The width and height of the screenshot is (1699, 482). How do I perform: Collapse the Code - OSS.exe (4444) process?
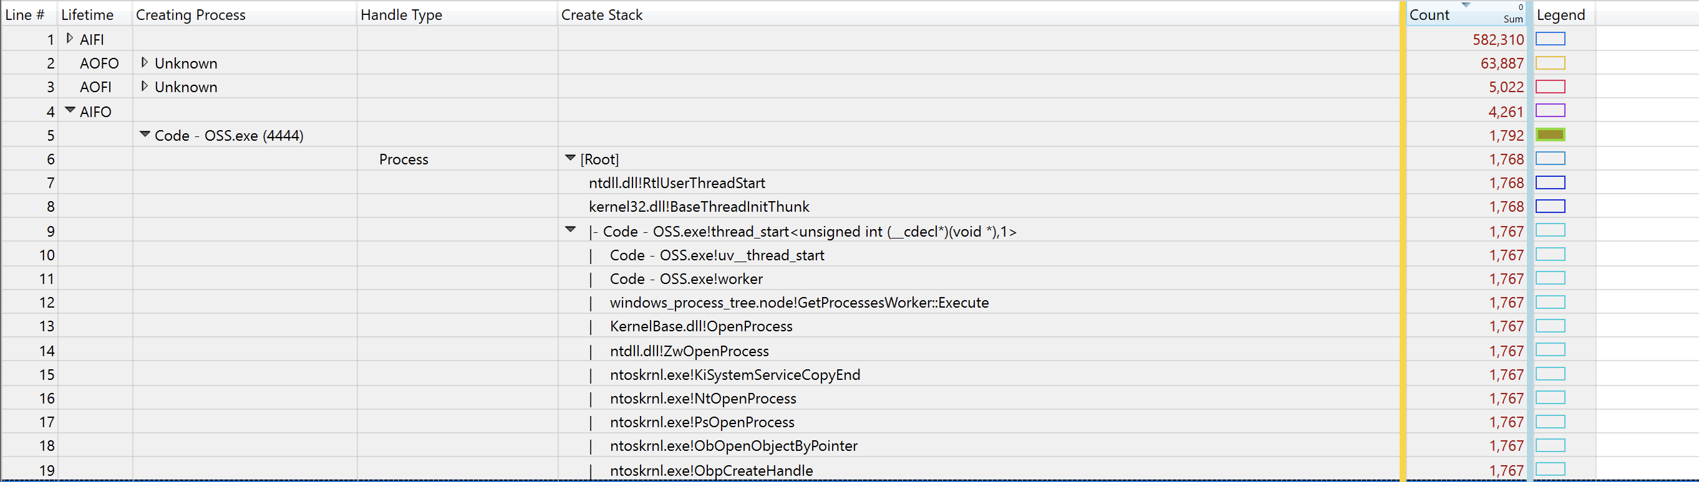[145, 135]
